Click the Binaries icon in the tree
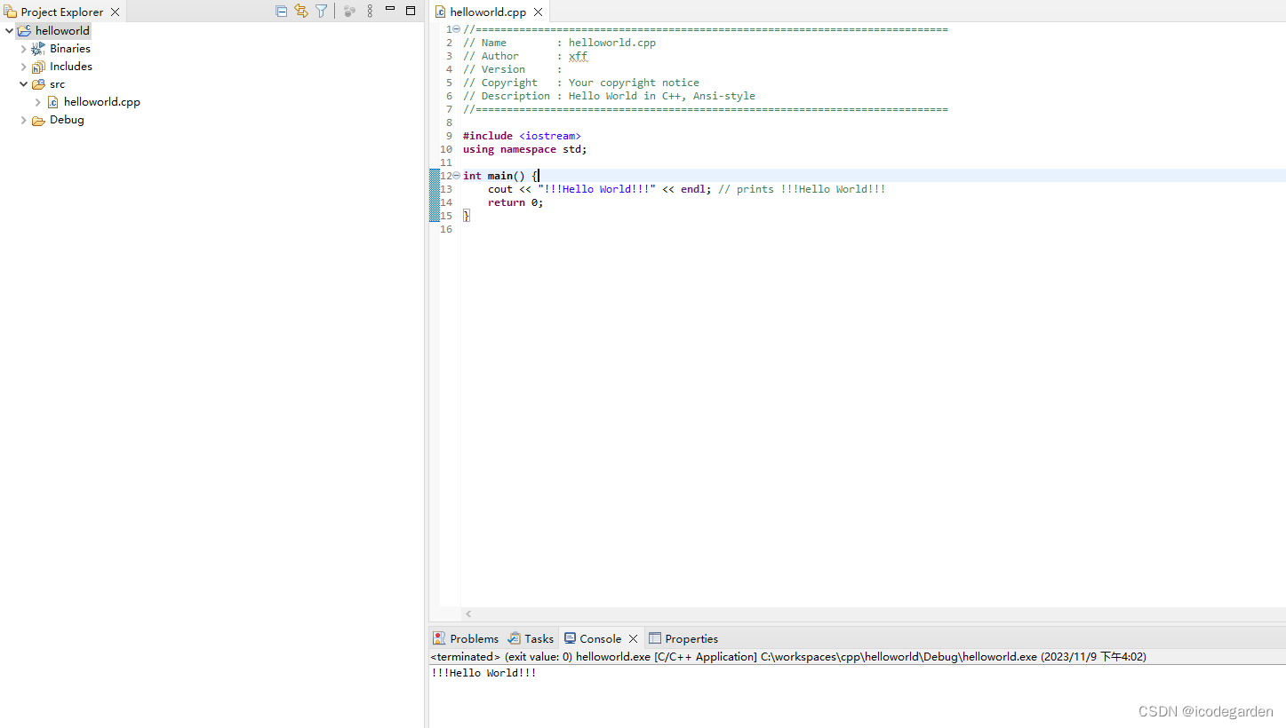This screenshot has width=1286, height=728. [38, 49]
